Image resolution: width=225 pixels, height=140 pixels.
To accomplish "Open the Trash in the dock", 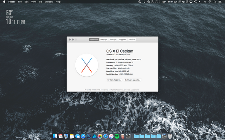I will pyautogui.click(x=170, y=136).
